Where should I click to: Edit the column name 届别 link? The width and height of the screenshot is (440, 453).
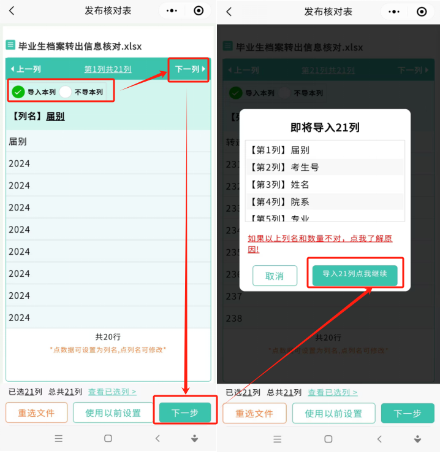coord(55,117)
